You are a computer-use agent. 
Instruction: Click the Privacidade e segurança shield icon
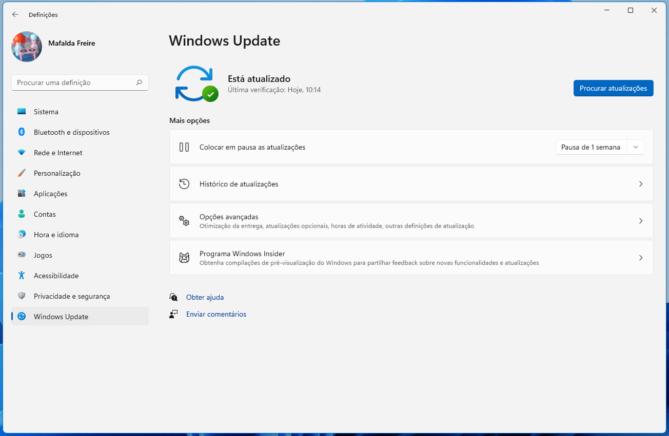(x=22, y=296)
